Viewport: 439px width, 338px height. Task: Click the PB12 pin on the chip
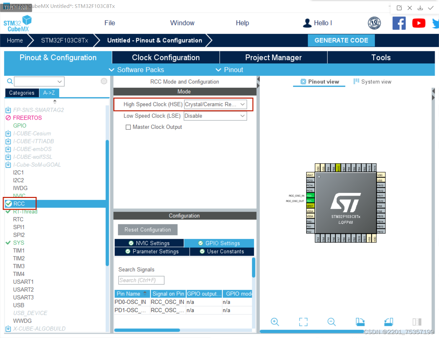[381, 231]
